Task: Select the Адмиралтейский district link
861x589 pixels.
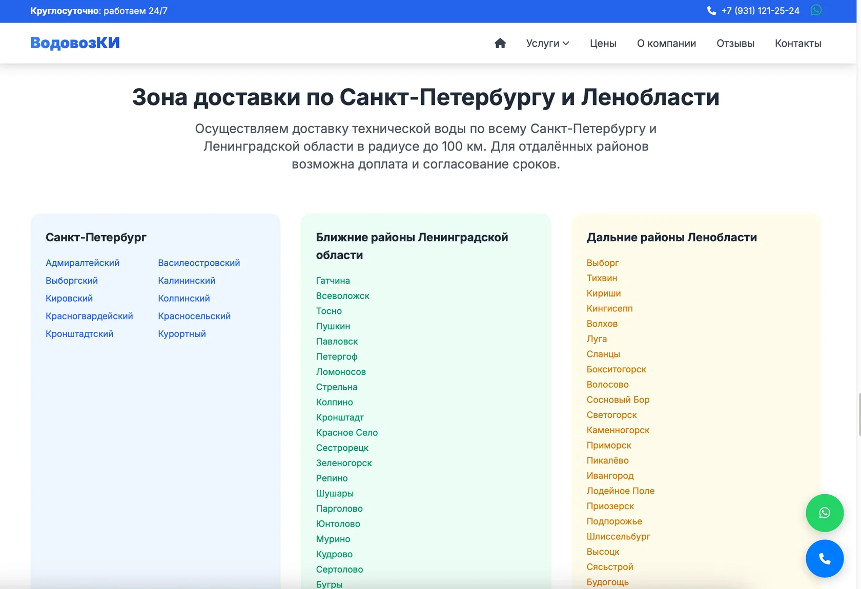Action: (82, 263)
